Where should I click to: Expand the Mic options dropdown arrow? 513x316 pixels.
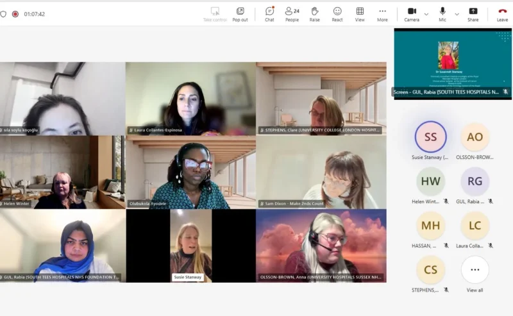[x=457, y=14]
